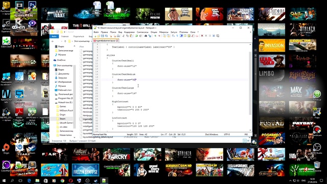Expand breadcrumb chevron before Этот компьютер
This screenshot has width=327, height=184.
coord(73,41)
